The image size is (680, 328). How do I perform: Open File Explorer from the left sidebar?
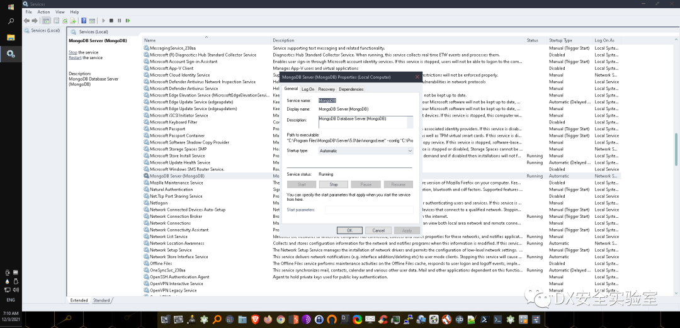click(x=11, y=38)
